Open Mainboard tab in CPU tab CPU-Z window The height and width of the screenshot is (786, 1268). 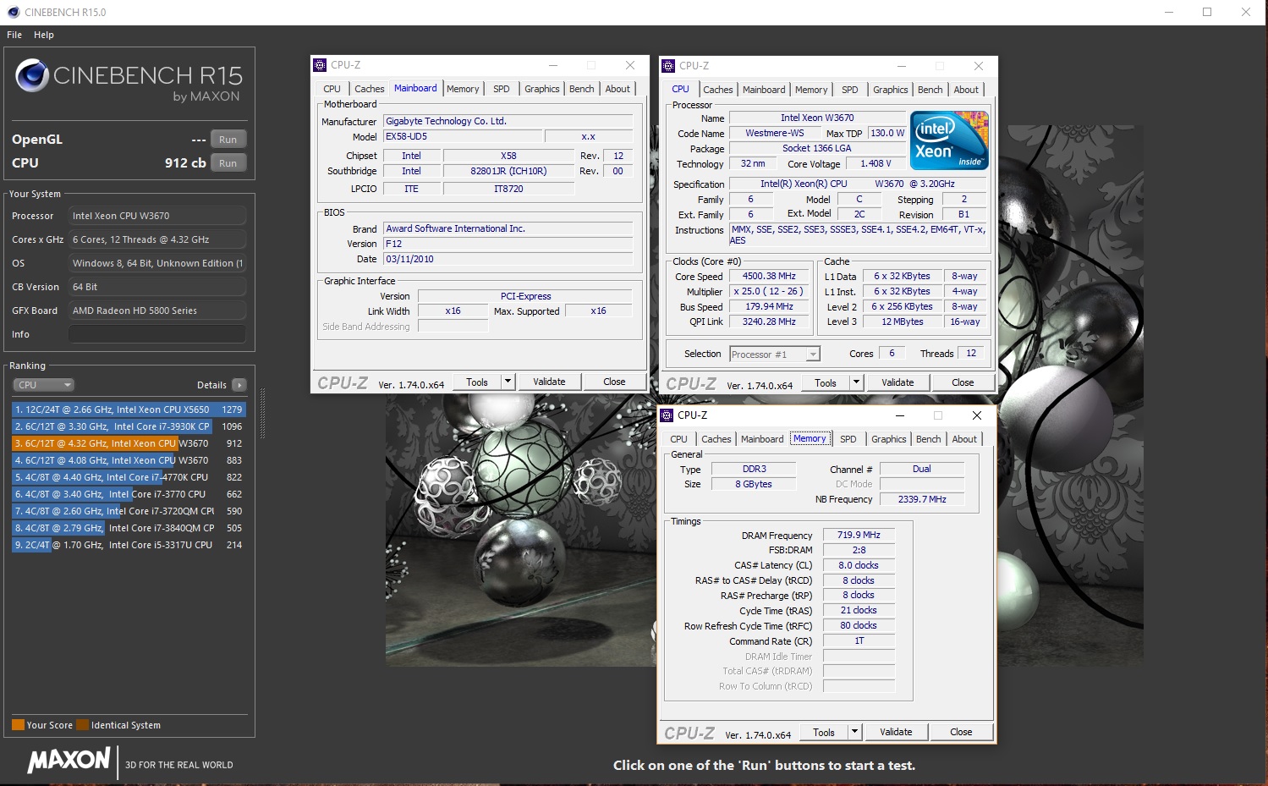point(764,90)
